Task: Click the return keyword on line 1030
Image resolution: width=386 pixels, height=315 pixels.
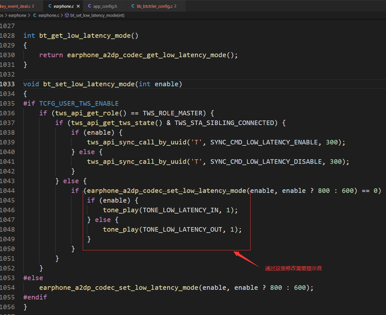Action: point(51,55)
